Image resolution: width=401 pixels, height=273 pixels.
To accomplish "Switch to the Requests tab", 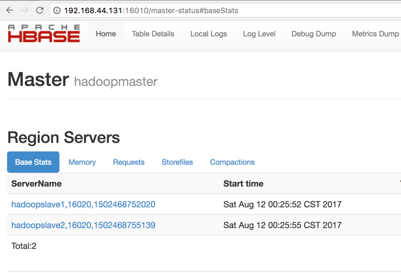I will click(128, 162).
